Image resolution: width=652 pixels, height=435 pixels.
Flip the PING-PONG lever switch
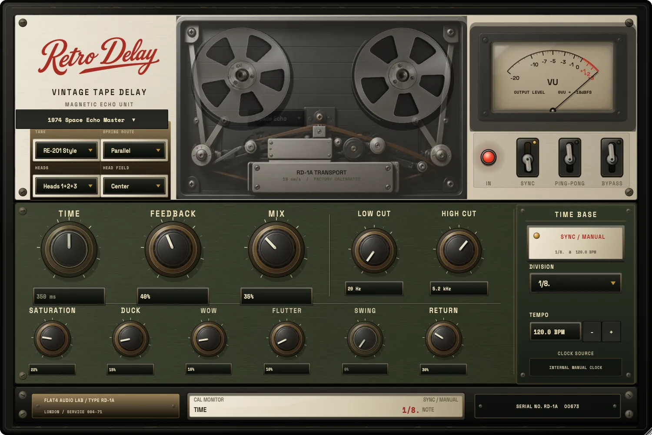pyautogui.click(x=569, y=157)
